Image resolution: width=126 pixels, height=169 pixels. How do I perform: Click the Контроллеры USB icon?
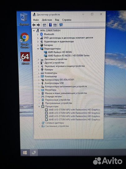[x=42, y=83]
